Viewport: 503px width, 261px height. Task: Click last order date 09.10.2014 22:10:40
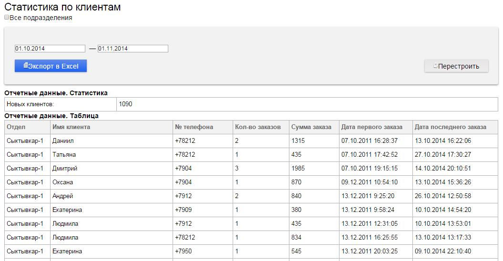click(x=443, y=251)
